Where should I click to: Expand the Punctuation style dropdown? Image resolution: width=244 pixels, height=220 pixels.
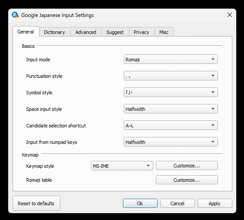coord(171,76)
